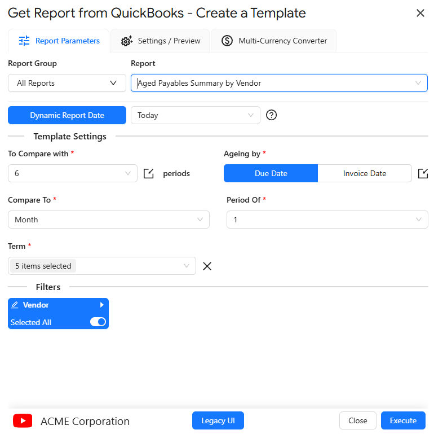The width and height of the screenshot is (434, 434).
Task: Select Invoice Date ageing option
Action: [365, 173]
